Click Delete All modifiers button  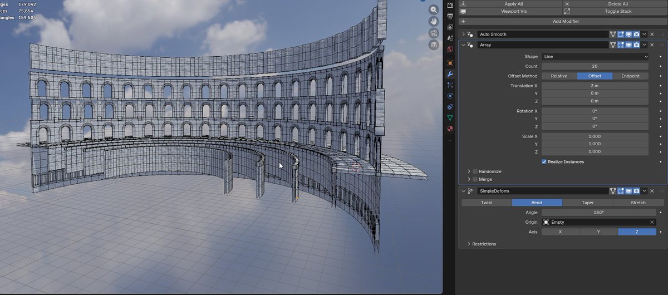[615, 4]
